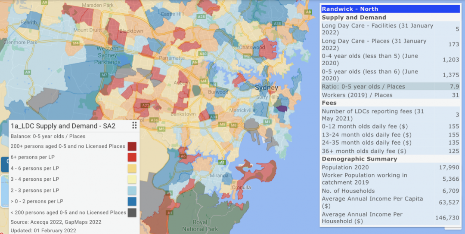Click the Demographic Summary section heading
The image size is (465, 234).
pos(359,159)
